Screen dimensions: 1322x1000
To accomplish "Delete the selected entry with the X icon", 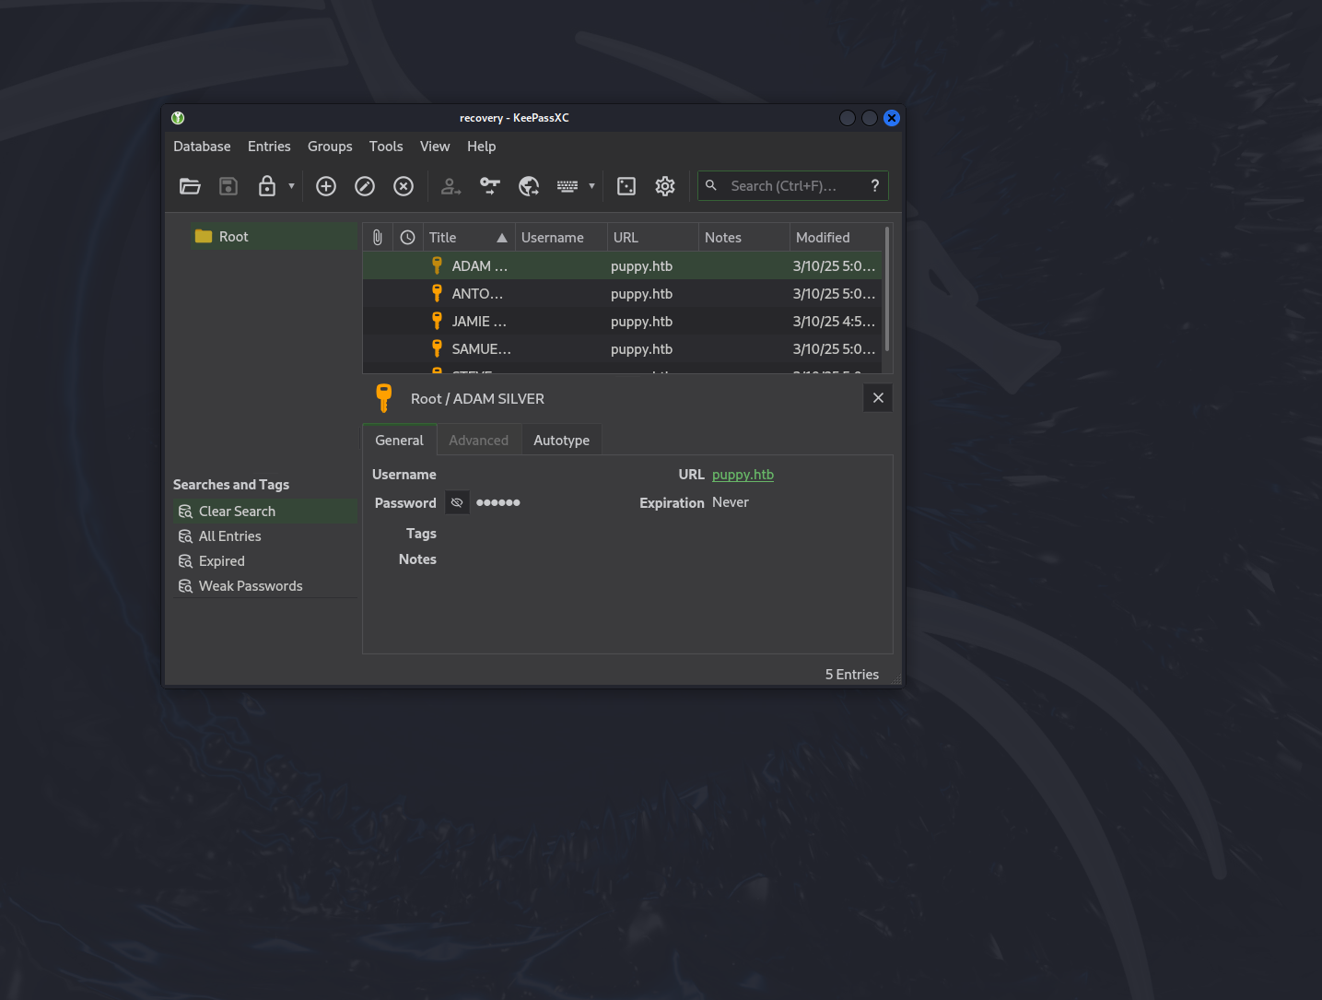I will (x=404, y=185).
